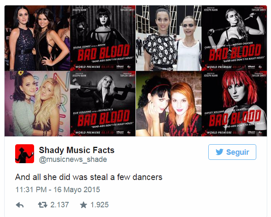Image resolution: width=271 pixels, height=217 pixels.
Task: Click the retweet arrows icon
Action: pyautogui.click(x=43, y=205)
